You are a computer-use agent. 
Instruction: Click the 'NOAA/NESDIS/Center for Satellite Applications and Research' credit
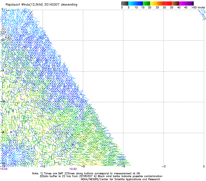click(120, 179)
